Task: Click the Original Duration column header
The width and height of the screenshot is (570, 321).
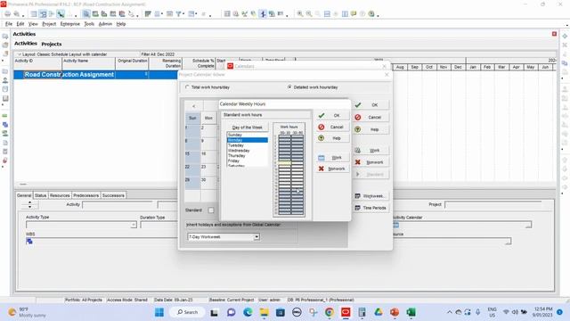Action: pos(132,63)
